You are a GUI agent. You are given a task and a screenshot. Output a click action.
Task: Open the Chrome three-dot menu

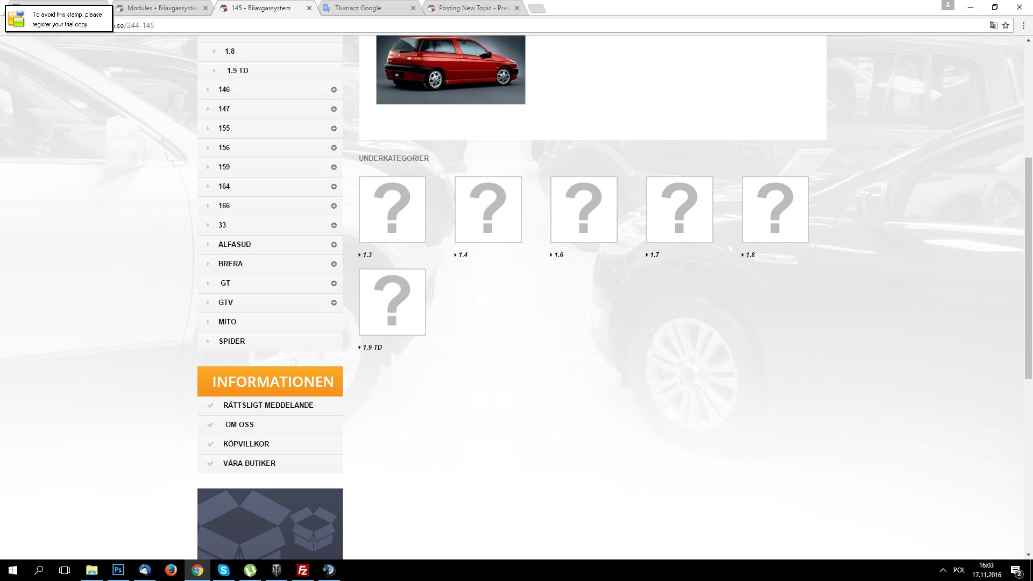[x=1023, y=25]
